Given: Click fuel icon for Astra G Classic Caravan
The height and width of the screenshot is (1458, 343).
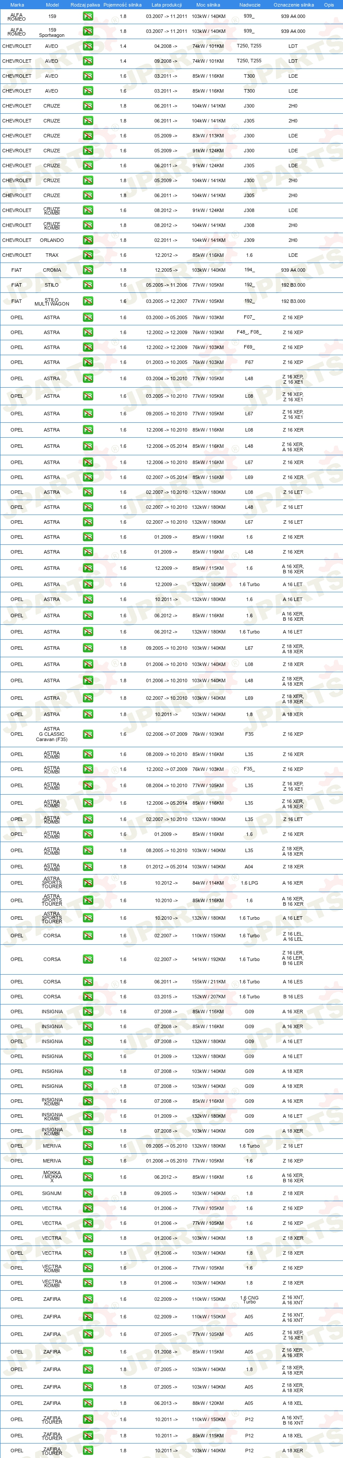Looking at the screenshot, I should click(88, 734).
